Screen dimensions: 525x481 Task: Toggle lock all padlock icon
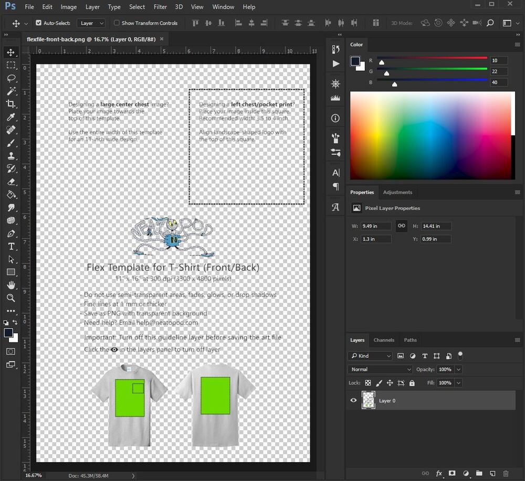coord(412,383)
